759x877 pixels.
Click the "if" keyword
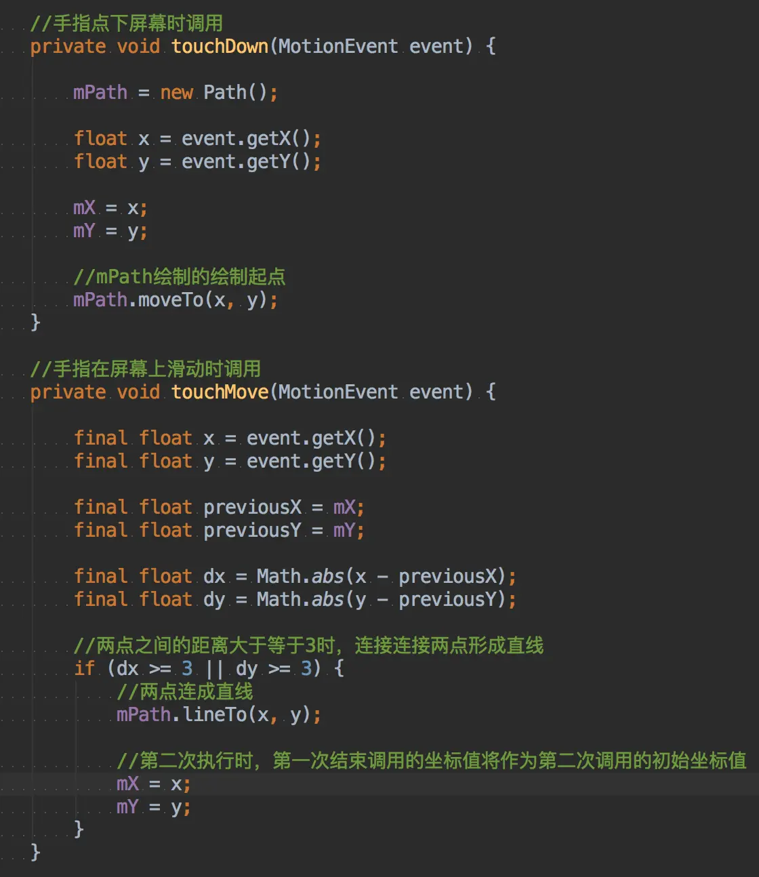(x=84, y=668)
